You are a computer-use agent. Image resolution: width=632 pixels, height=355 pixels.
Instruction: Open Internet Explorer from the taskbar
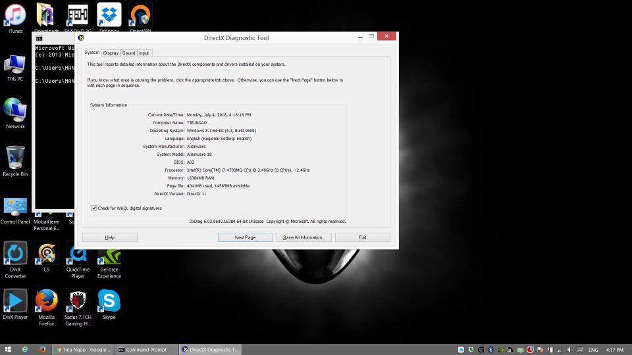click(24, 349)
